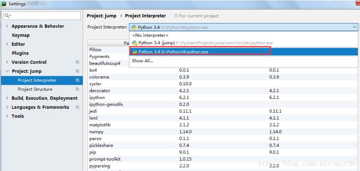
Task: Select Project Interpreter in sidebar
Action: (x=42, y=80)
